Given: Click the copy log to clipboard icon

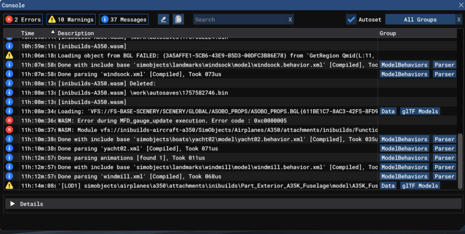Looking at the screenshot, I should (178, 19).
